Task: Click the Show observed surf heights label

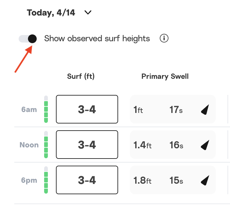Action: (x=97, y=39)
